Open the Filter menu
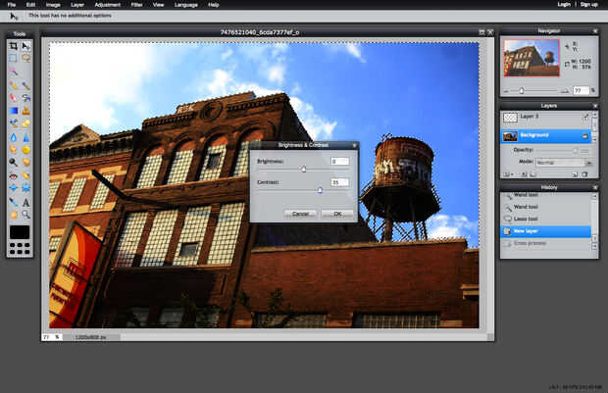The height and width of the screenshot is (393, 608). (x=136, y=5)
